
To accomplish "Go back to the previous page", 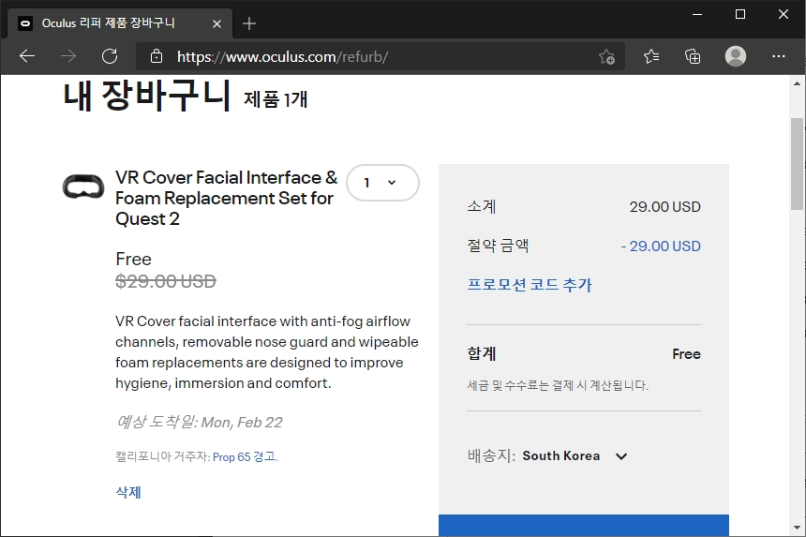I will pos(27,56).
